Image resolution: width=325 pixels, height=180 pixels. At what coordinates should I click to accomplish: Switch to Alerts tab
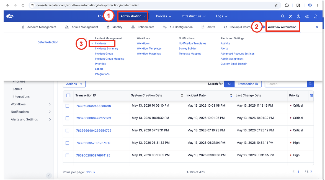pos(208,27)
